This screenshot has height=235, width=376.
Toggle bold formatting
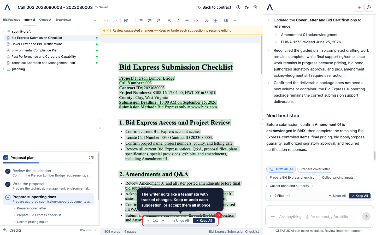[x=169, y=21]
